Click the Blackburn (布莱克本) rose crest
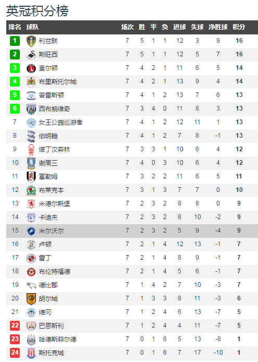Screen dimensions: 258x362 31,190
